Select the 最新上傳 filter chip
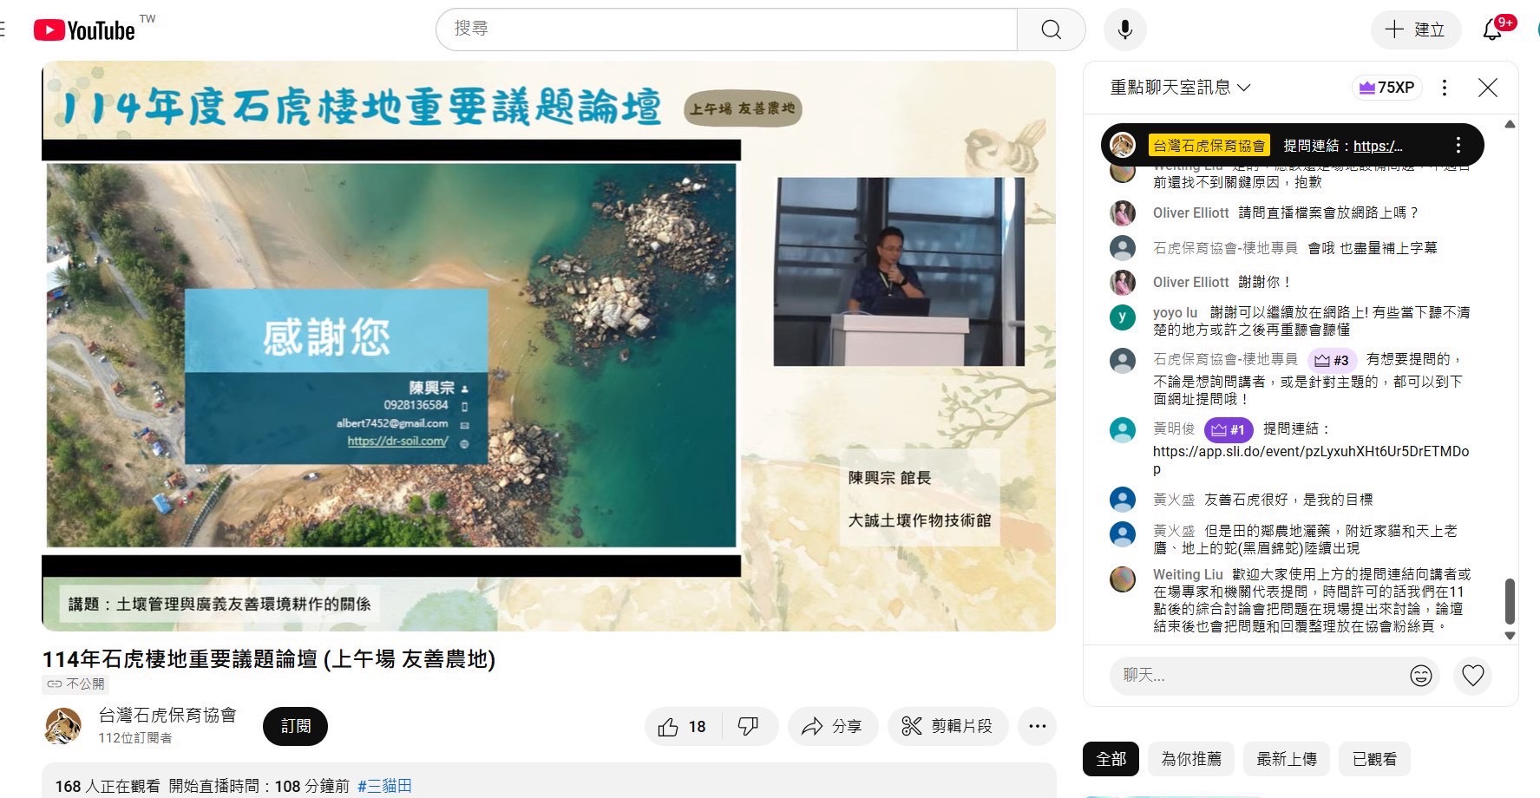This screenshot has width=1540, height=798. click(x=1286, y=759)
